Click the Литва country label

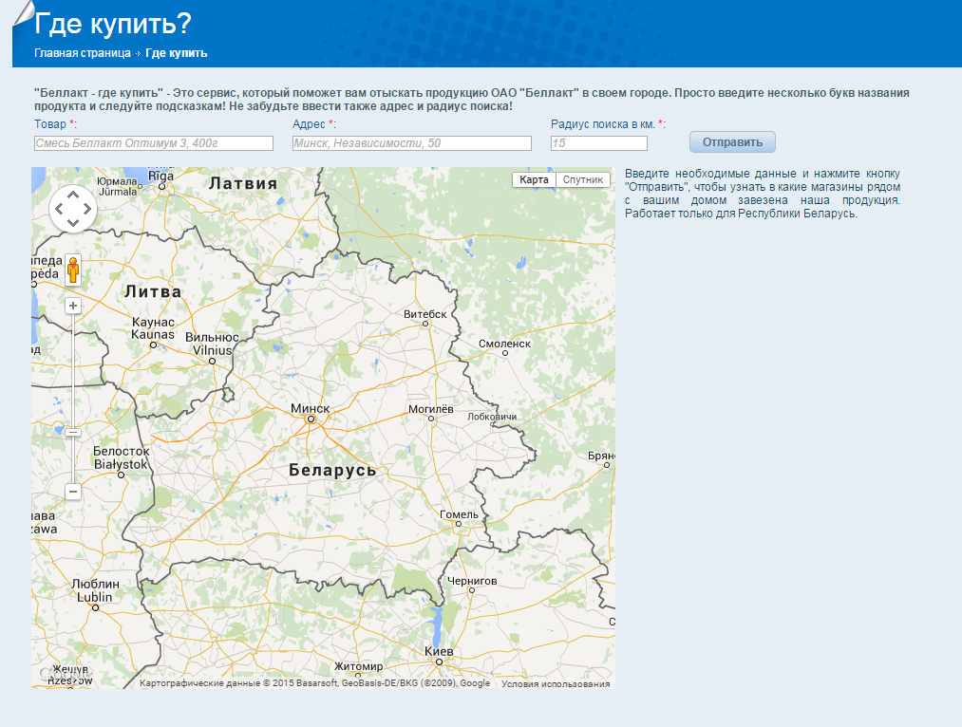coord(153,291)
